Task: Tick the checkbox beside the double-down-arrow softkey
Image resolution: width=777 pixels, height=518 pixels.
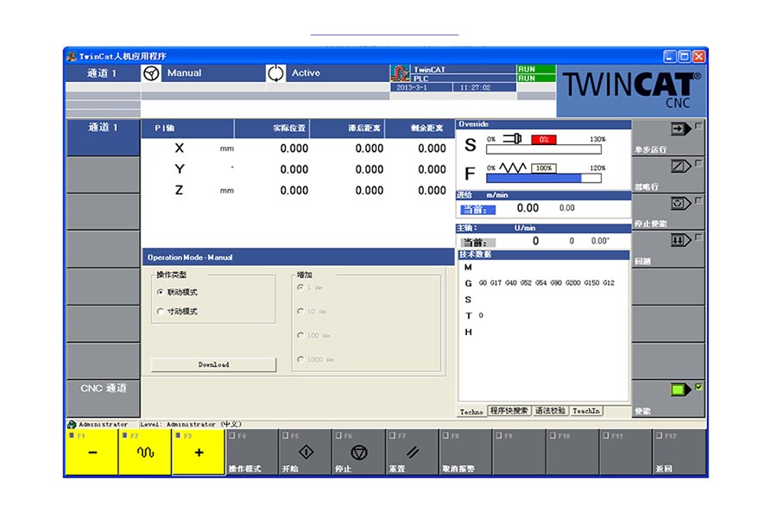Action: pyautogui.click(x=698, y=237)
